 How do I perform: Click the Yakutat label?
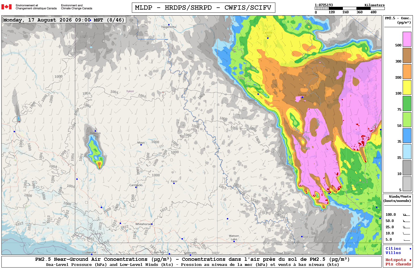click(91, 252)
